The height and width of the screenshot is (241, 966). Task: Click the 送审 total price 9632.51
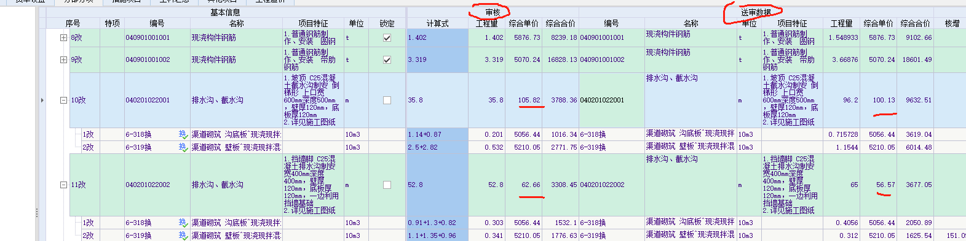pyautogui.click(x=919, y=100)
